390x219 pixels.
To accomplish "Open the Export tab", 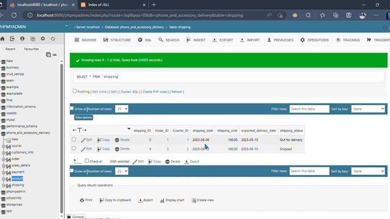I will [223, 40].
